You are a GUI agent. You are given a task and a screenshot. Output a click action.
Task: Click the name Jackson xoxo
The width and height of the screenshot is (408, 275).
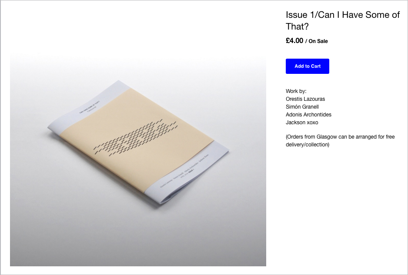(x=302, y=123)
